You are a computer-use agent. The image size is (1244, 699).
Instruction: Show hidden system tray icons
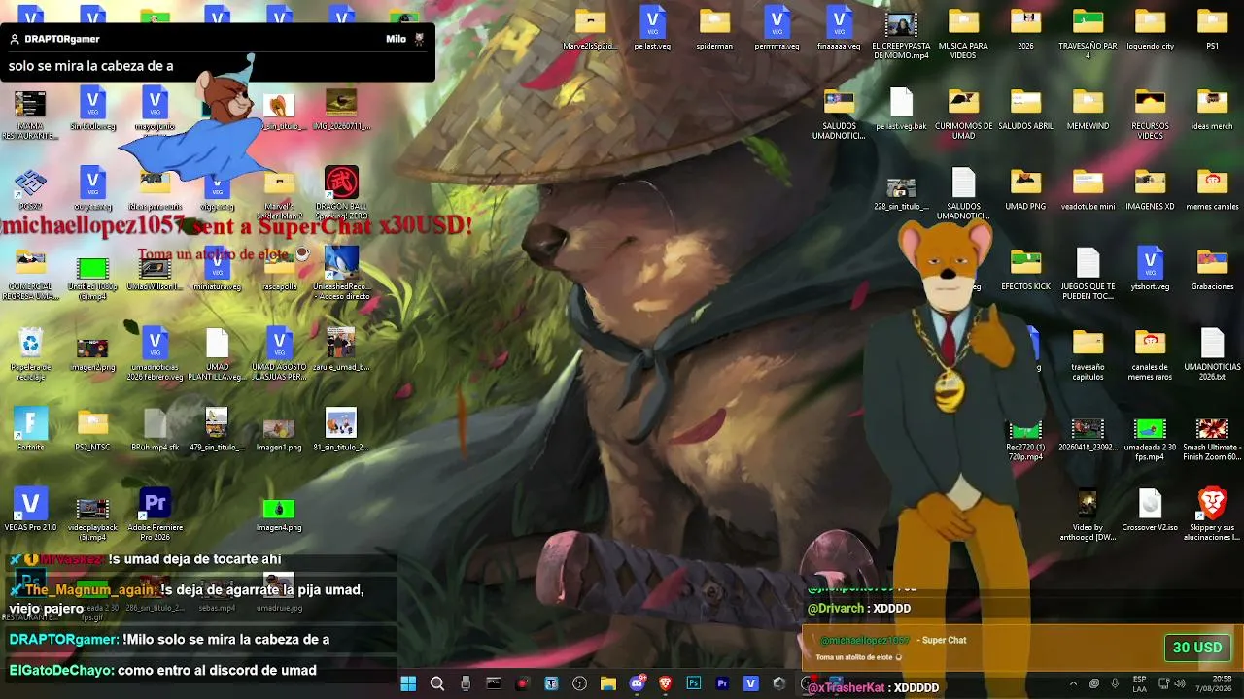(1073, 683)
